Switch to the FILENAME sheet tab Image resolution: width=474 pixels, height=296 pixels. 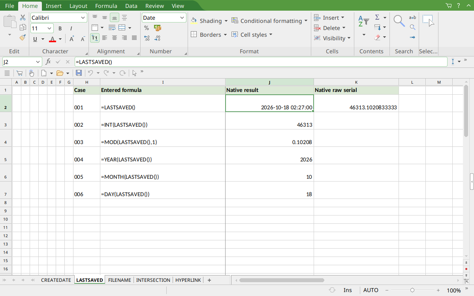(x=120, y=280)
